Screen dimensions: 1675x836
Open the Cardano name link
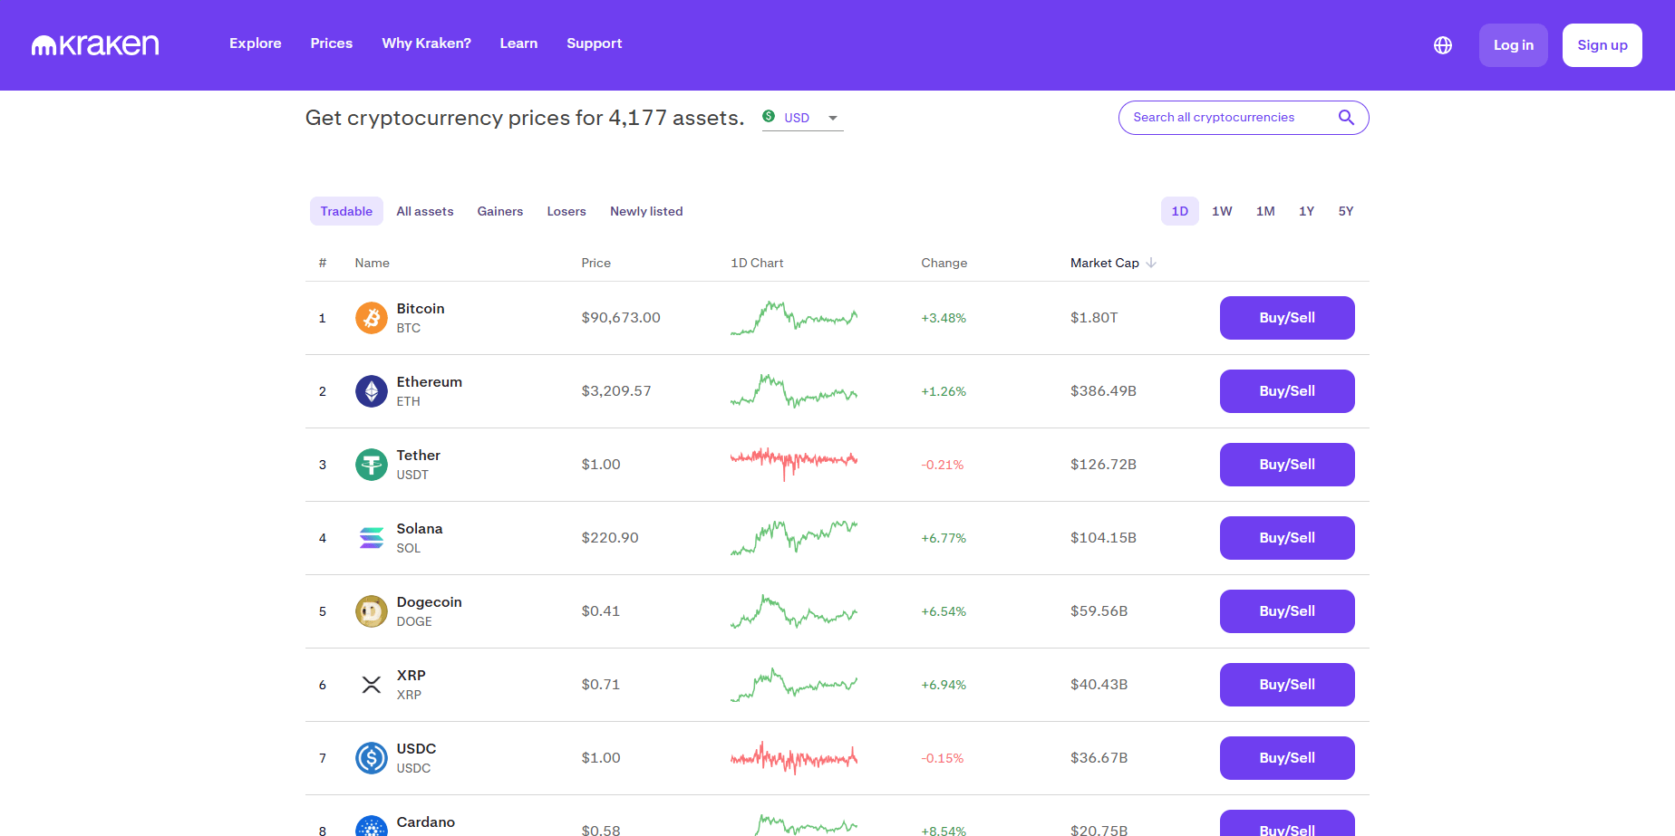point(426,822)
